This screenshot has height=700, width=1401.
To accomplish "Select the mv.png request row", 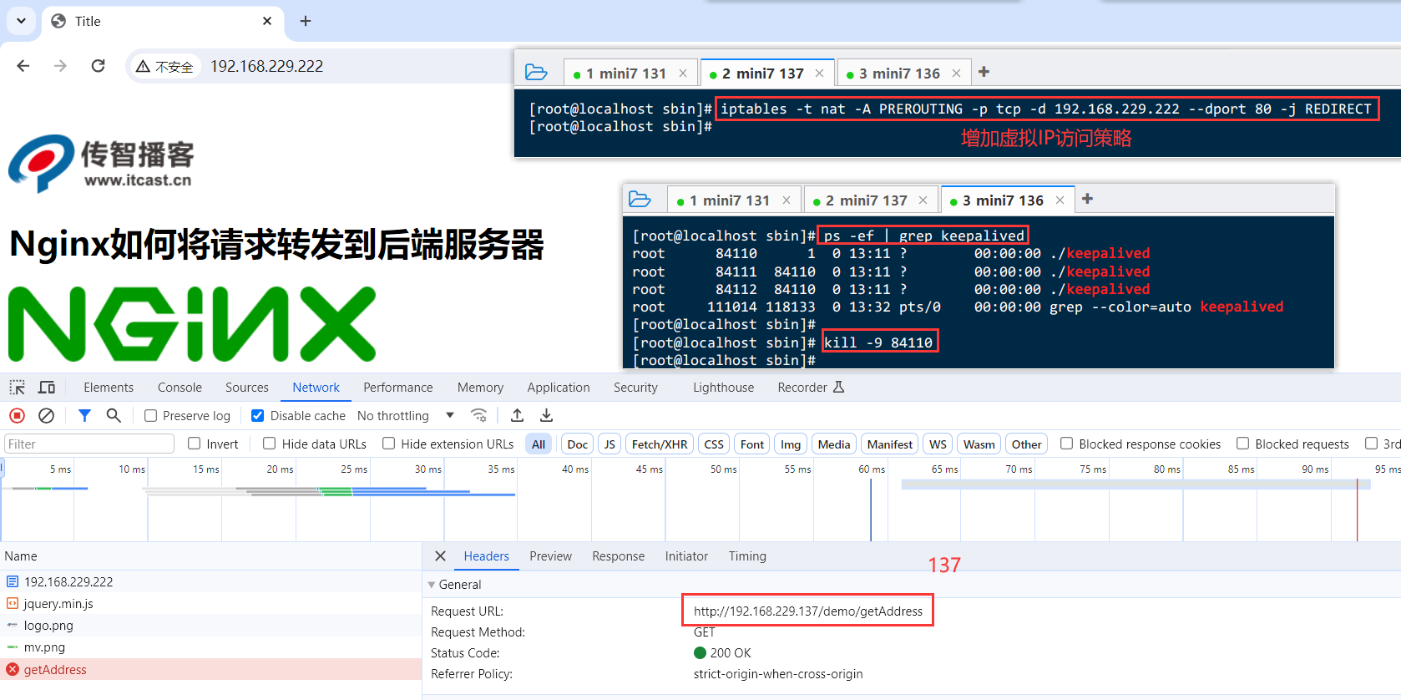I will tap(210, 647).
